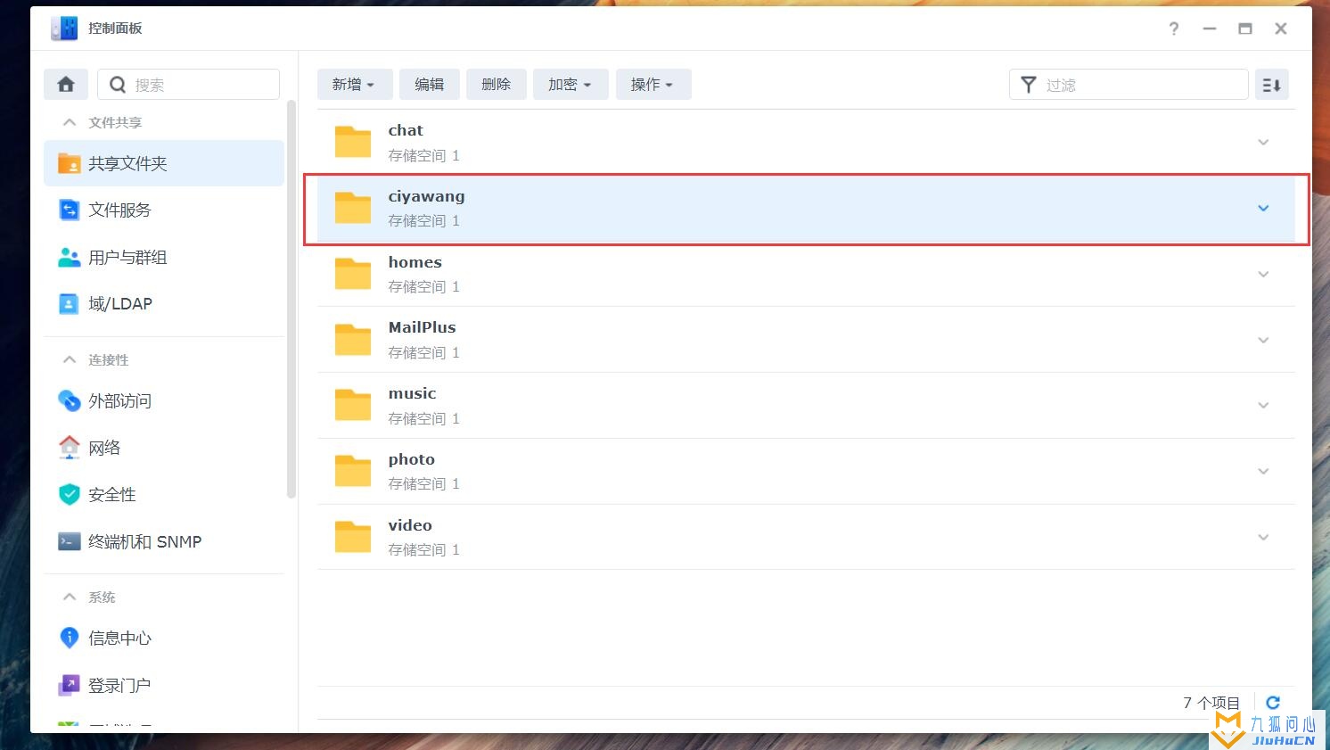The image size is (1330, 750).
Task: Select the music folder name
Action: 413,393
